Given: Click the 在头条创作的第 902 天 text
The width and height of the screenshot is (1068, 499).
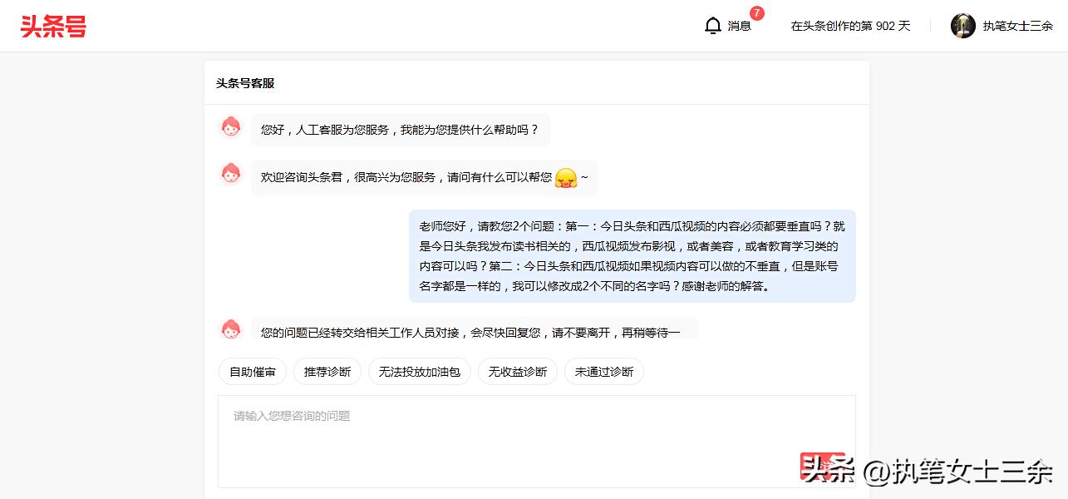Looking at the screenshot, I should click(x=850, y=26).
